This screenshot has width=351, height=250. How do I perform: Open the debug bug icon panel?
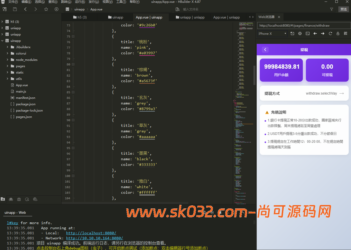[x=19, y=199]
